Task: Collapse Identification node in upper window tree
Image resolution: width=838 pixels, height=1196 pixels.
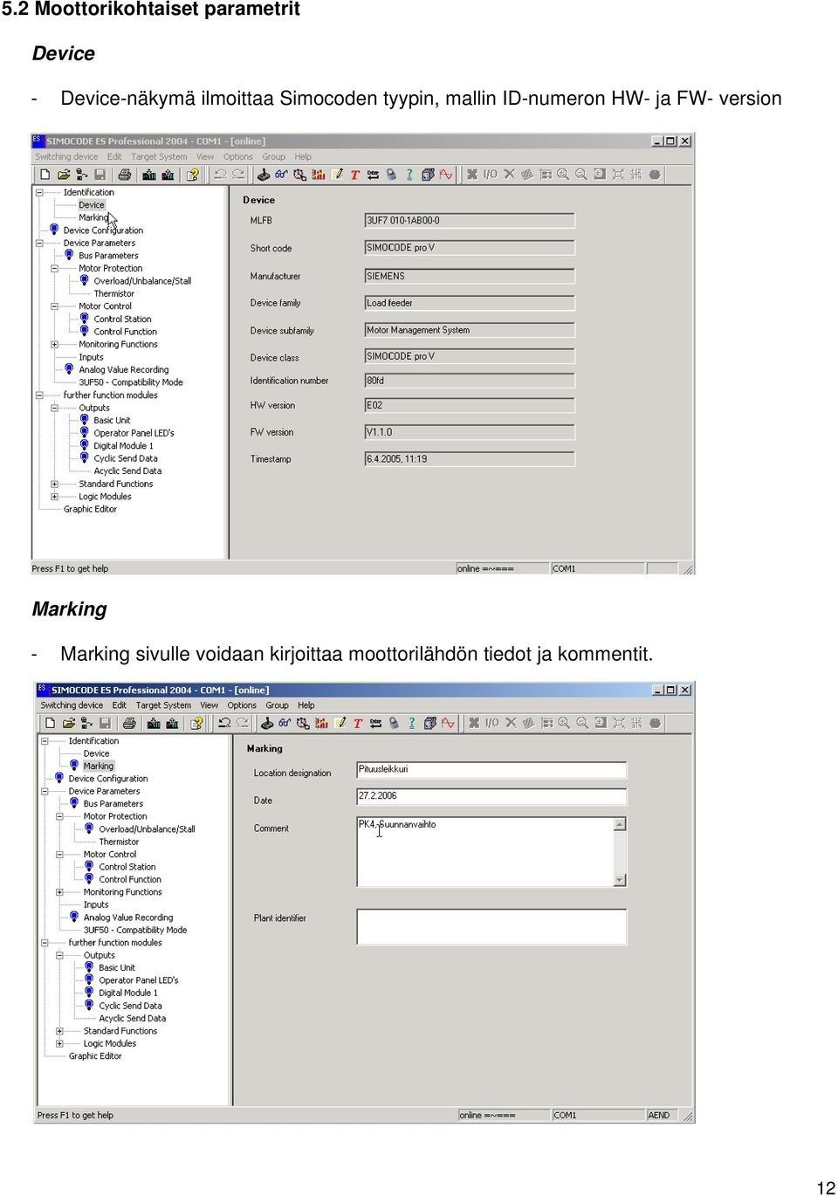Action: click(39, 192)
